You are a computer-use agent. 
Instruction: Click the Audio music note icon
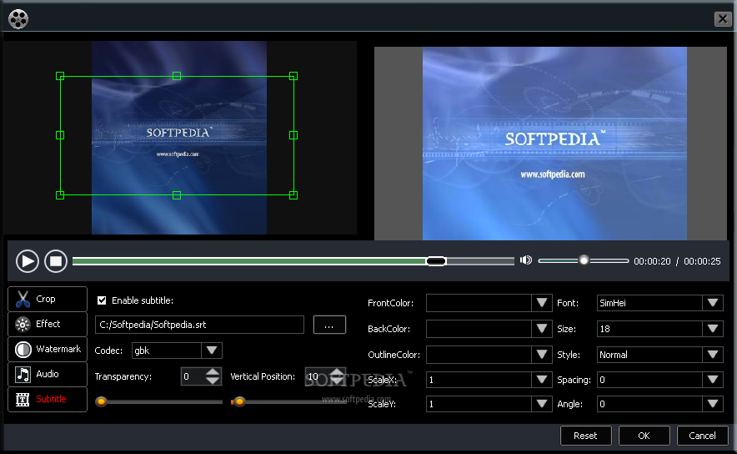point(23,375)
